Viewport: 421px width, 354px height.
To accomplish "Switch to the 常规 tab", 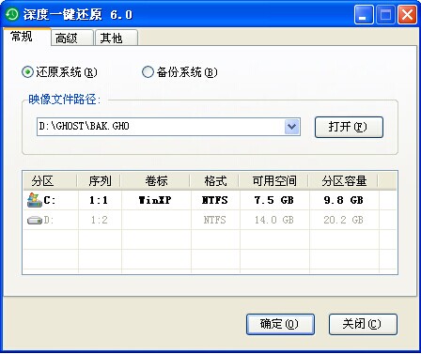I will (x=26, y=37).
